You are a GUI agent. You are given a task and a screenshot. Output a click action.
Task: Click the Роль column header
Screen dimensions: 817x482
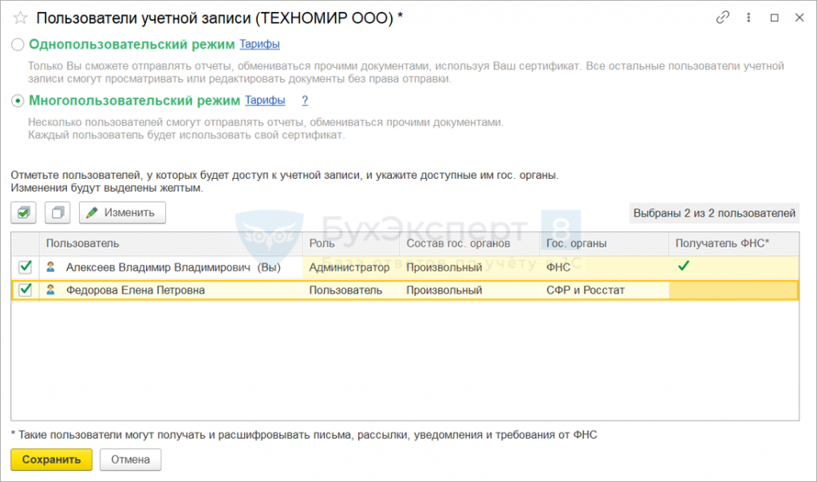[351, 243]
